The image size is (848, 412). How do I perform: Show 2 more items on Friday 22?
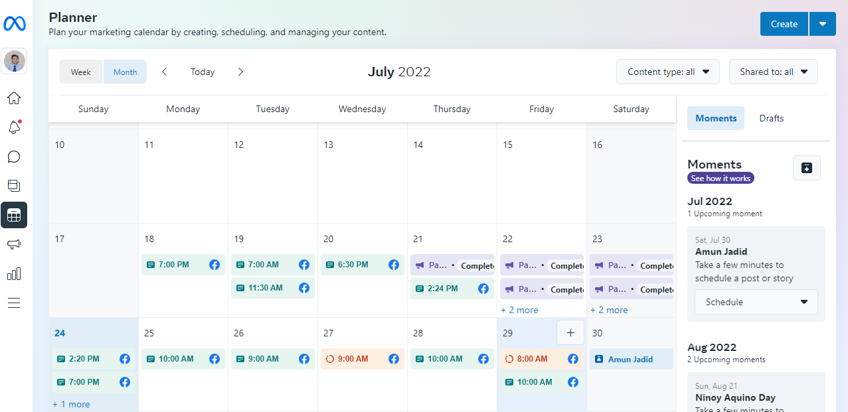coord(519,310)
